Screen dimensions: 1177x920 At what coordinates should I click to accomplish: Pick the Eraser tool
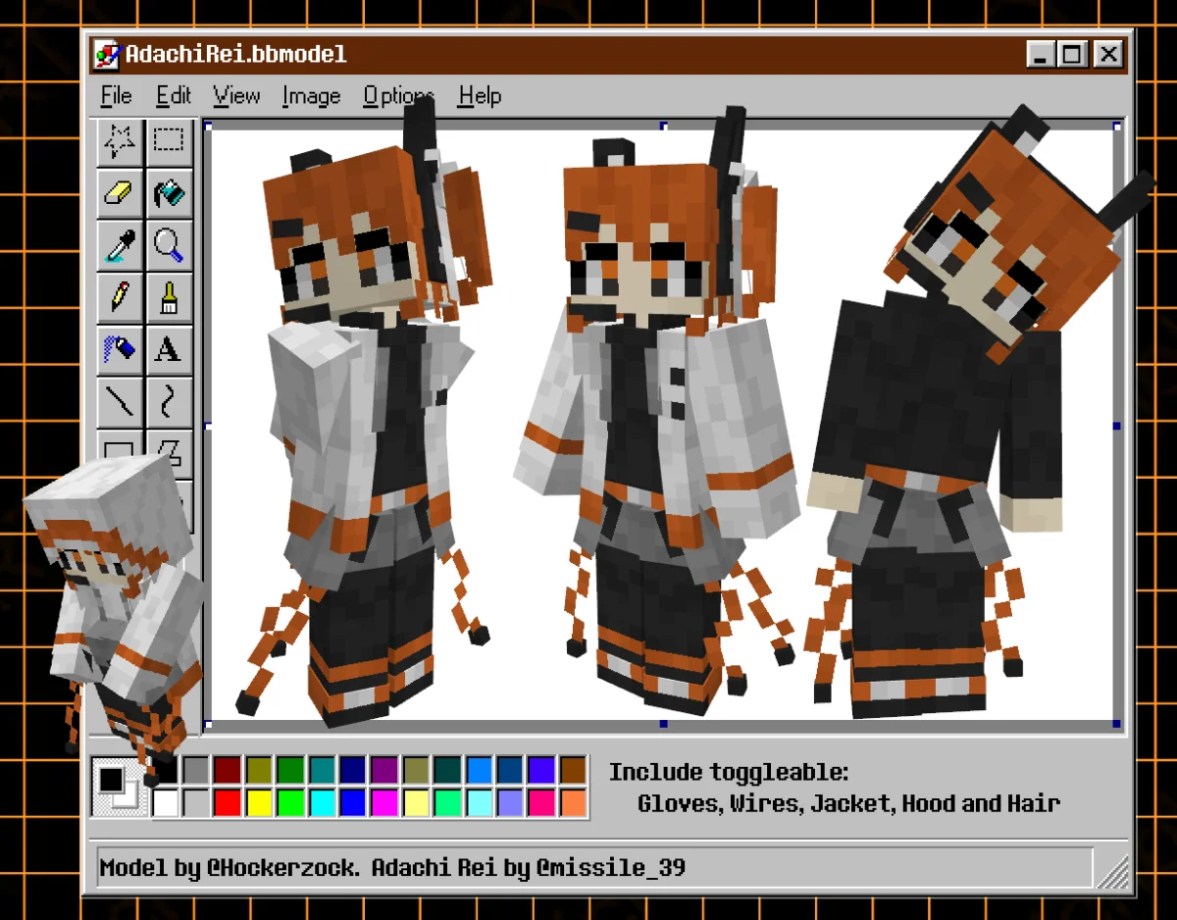tap(120, 193)
